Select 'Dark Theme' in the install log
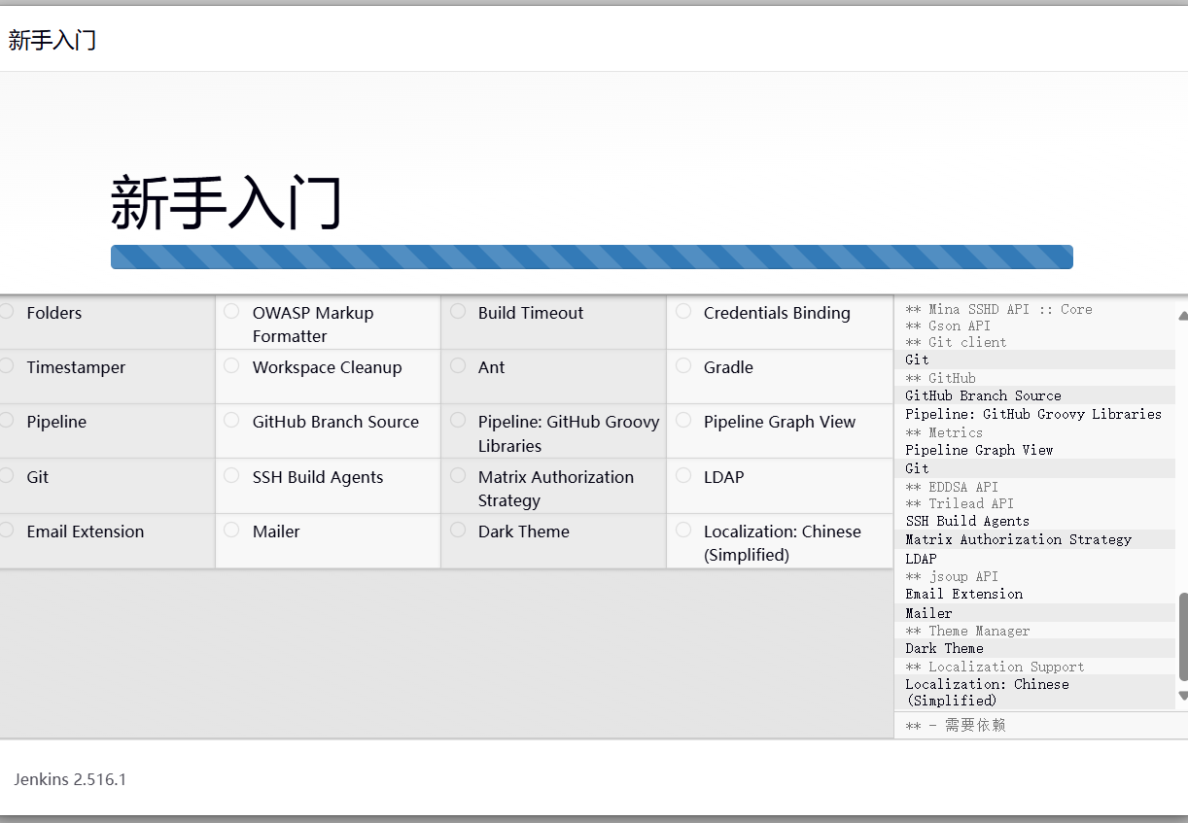1188x823 pixels. coord(944,648)
